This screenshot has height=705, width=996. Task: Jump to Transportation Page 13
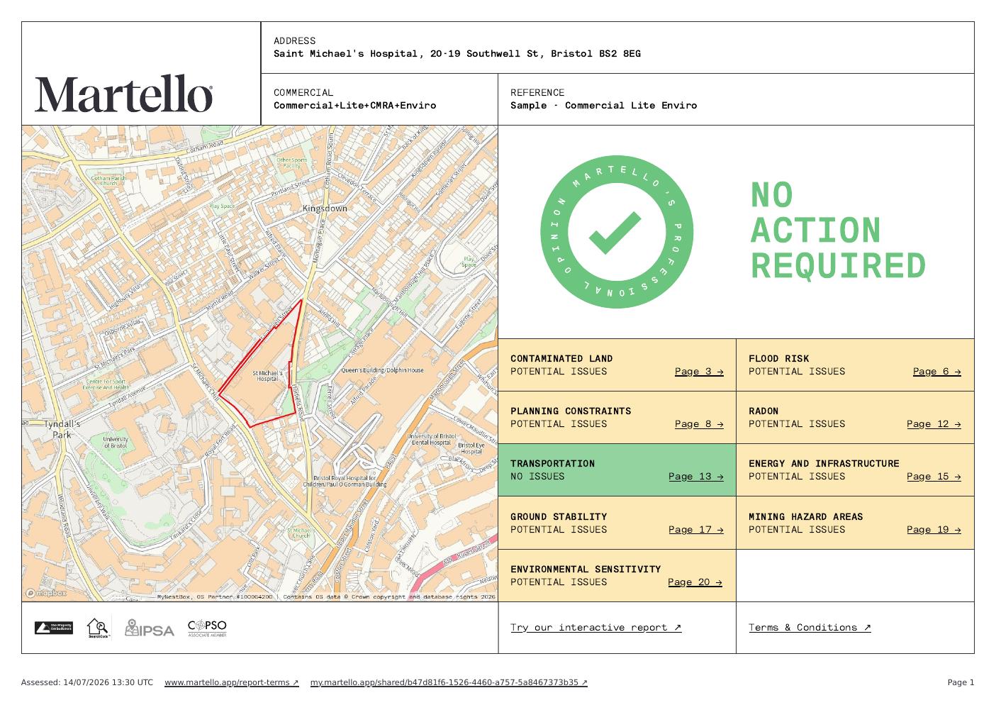tap(695, 476)
